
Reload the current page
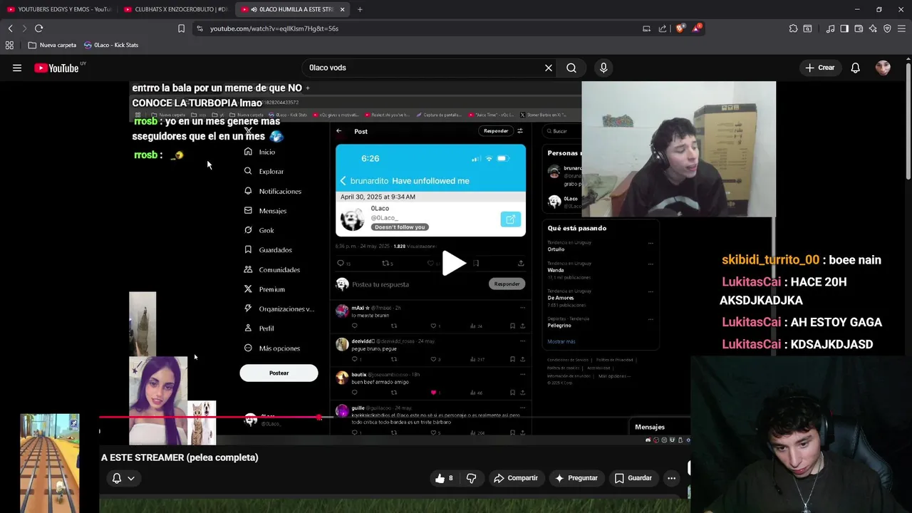click(38, 28)
